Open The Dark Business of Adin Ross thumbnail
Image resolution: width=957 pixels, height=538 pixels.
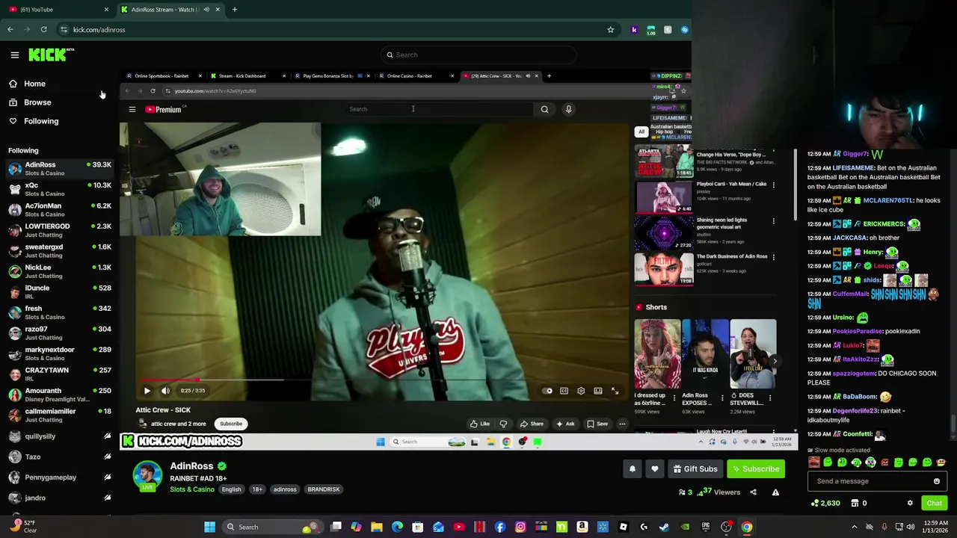pos(663,269)
